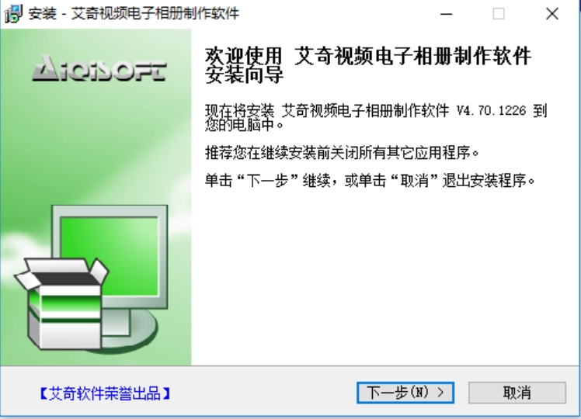
Task: Click the version text V4.70.1226
Action: tap(491, 110)
